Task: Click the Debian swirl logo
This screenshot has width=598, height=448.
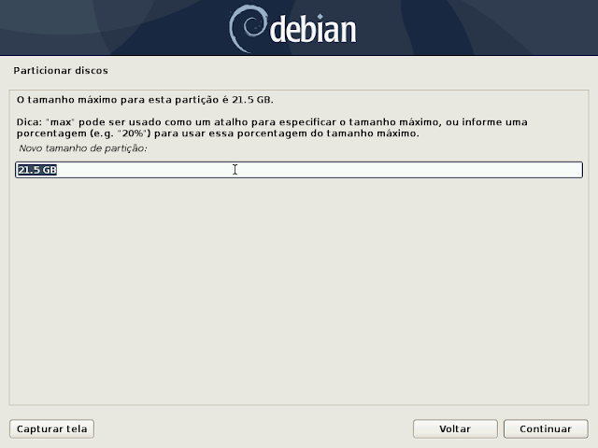Action: [x=247, y=29]
